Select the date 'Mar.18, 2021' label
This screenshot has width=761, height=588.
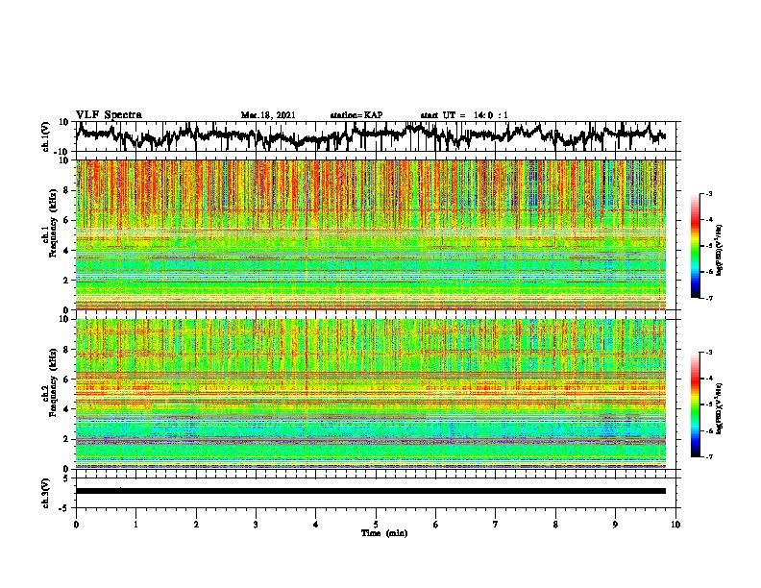coord(268,115)
